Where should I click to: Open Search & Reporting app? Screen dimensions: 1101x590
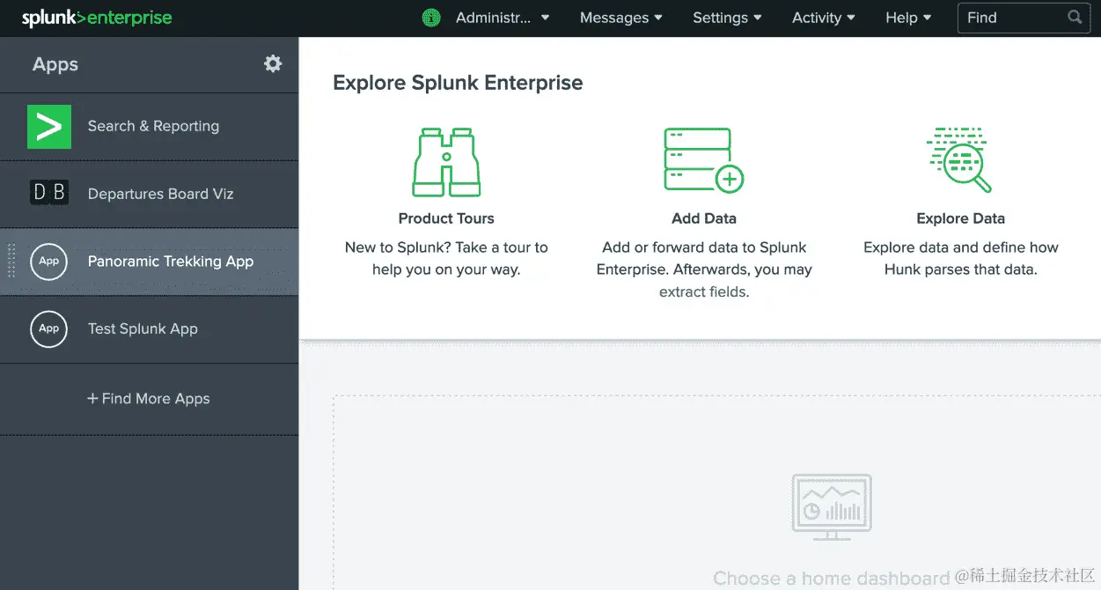pos(150,126)
